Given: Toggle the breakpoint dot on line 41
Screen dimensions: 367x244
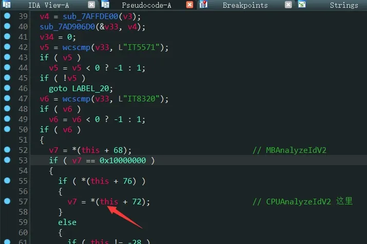Looking at the screenshot, I should point(7,37).
